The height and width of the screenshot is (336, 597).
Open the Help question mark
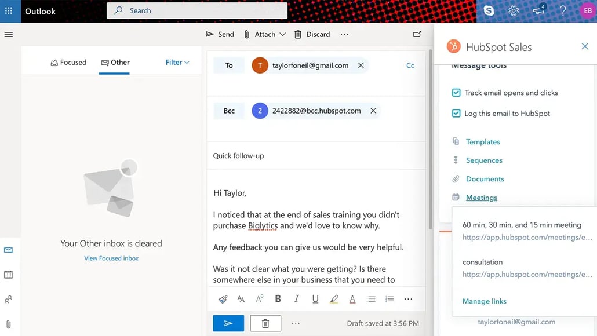click(563, 10)
